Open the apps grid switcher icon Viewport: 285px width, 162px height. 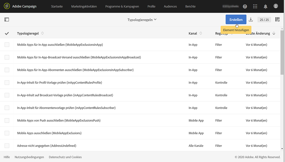click(x=255, y=6)
